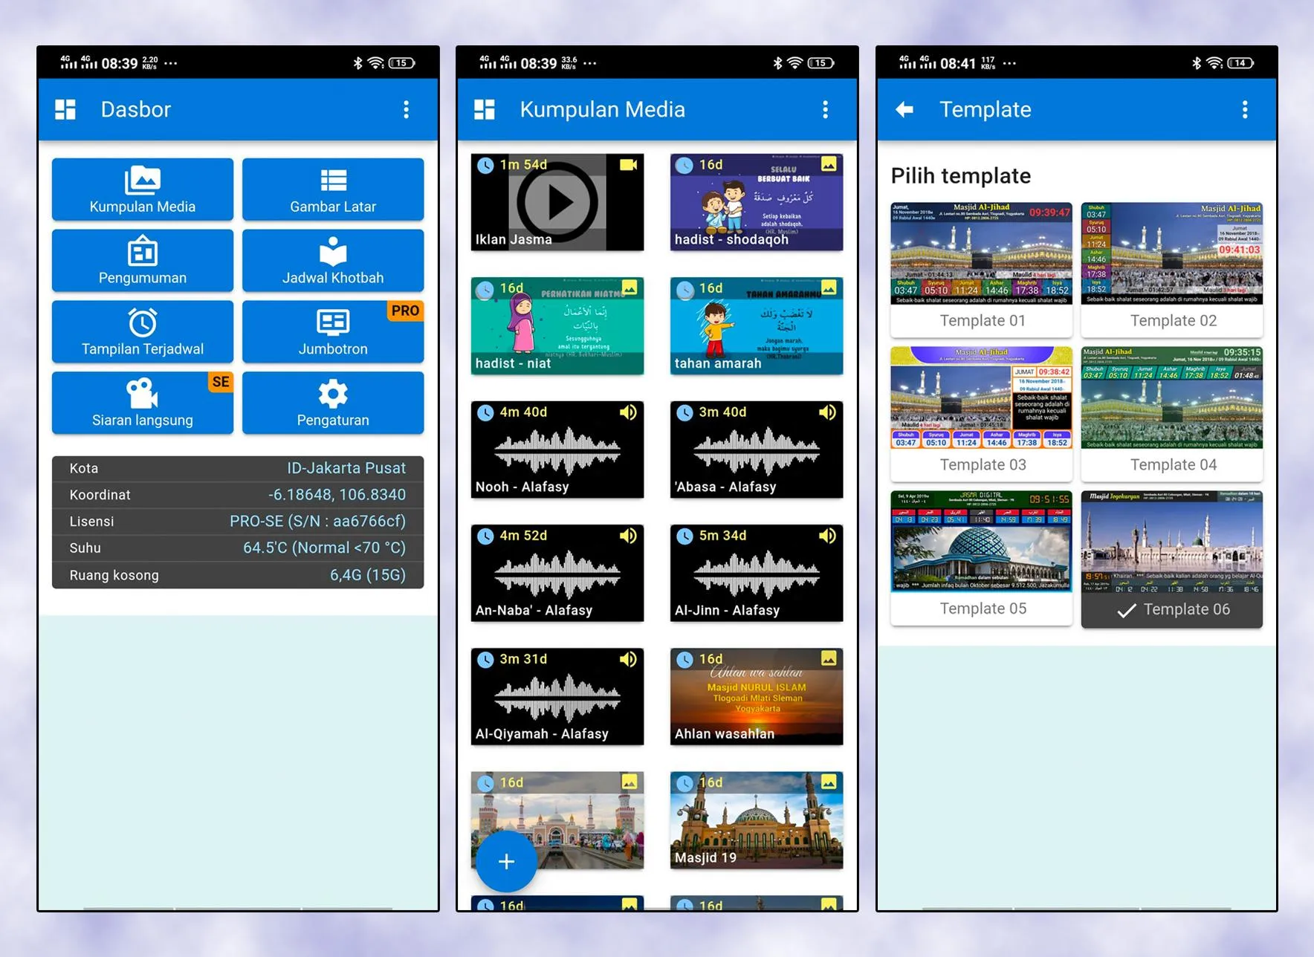Image resolution: width=1314 pixels, height=957 pixels.
Task: Select the An-Naba' - Alafasy audio
Action: coord(557,573)
